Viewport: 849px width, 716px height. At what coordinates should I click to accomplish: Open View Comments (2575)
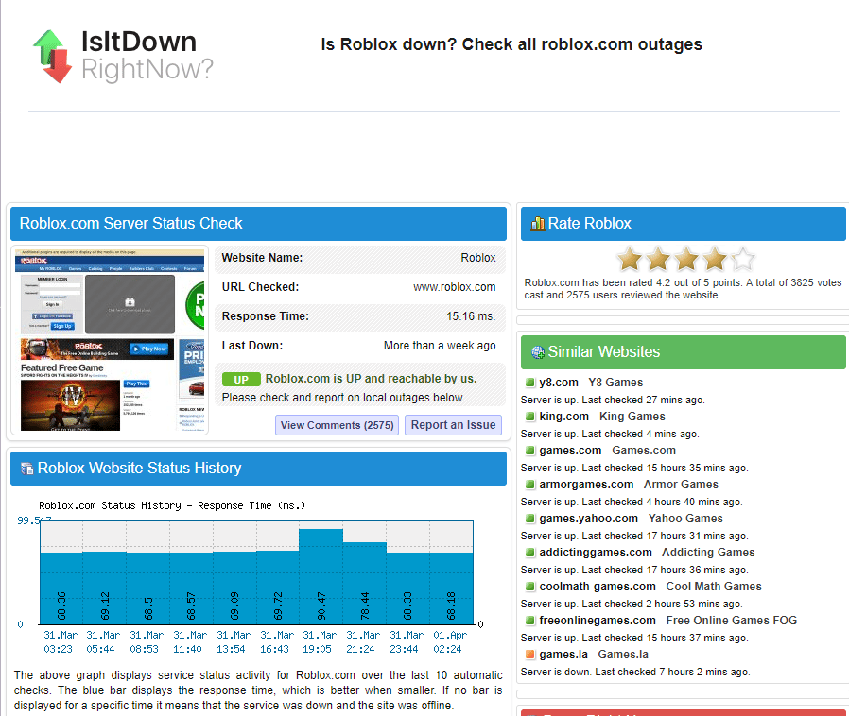click(337, 426)
